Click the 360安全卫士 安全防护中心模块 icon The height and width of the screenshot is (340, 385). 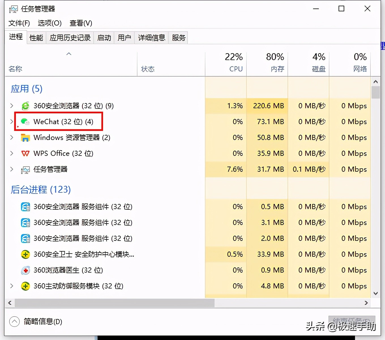click(25, 254)
